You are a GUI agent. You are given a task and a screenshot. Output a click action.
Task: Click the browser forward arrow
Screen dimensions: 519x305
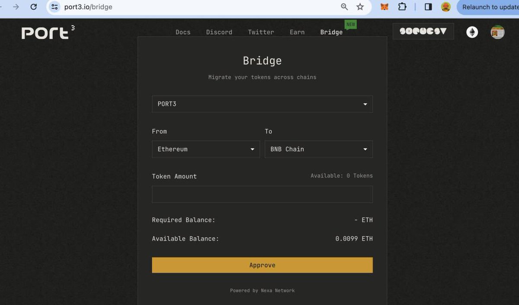pos(15,6)
